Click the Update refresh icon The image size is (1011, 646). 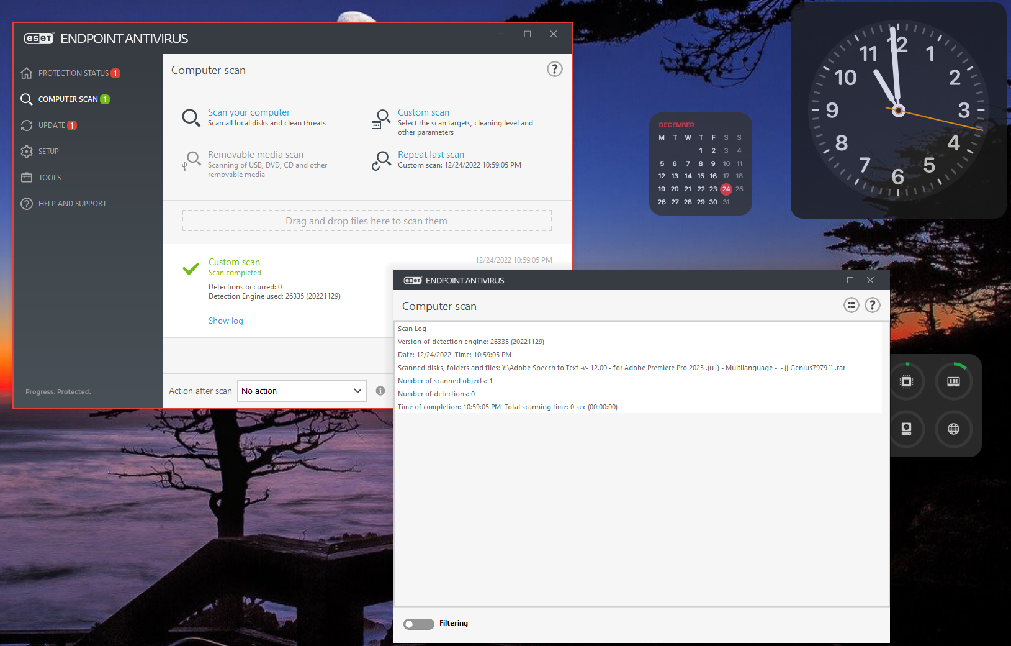(26, 125)
